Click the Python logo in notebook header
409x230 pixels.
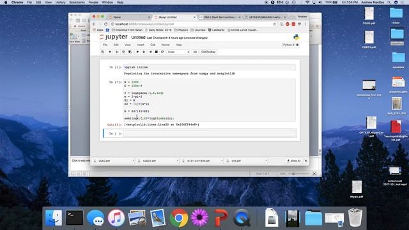[297, 37]
